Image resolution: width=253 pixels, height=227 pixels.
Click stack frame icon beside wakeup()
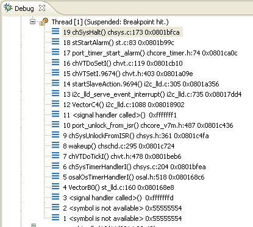tap(55, 145)
